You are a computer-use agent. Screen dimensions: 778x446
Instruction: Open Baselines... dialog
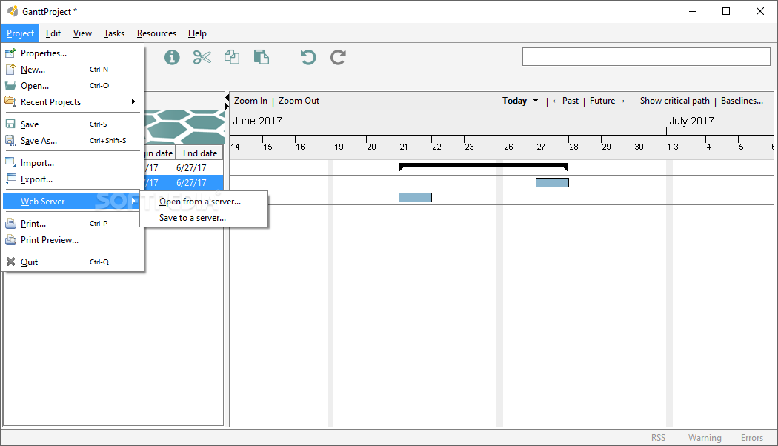coord(742,101)
